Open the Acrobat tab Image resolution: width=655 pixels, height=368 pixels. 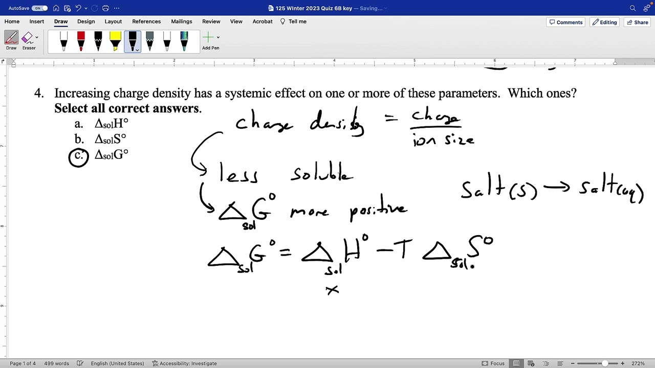click(263, 21)
